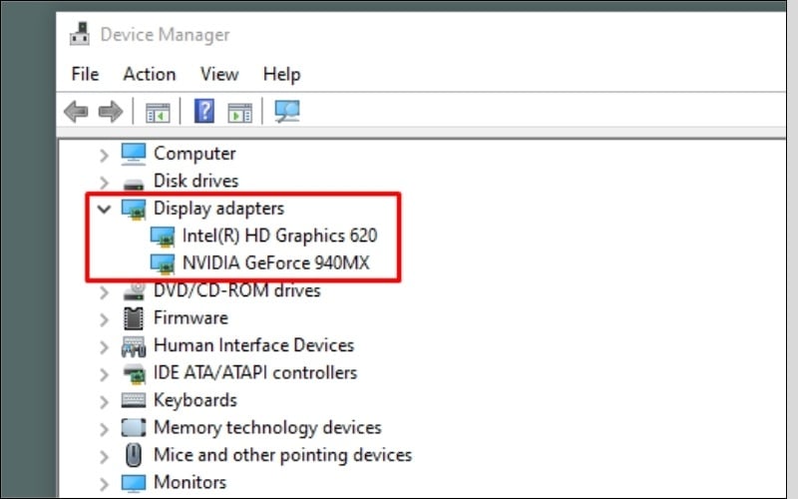Image resolution: width=798 pixels, height=499 pixels.
Task: Select the Human Interface Devices label
Action: point(254,345)
